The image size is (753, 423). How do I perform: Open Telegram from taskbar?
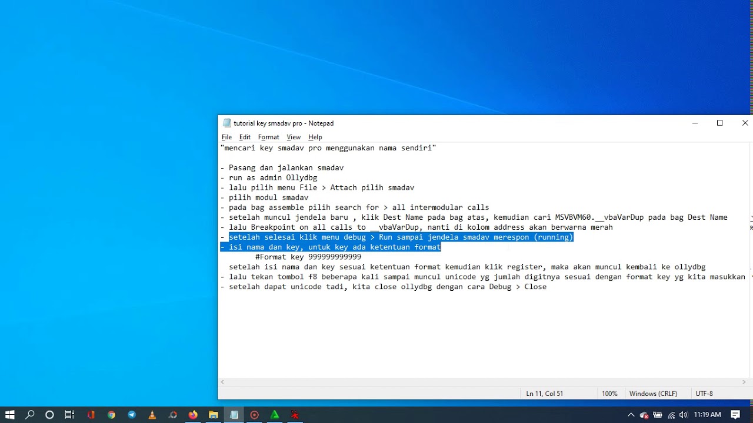point(132,415)
